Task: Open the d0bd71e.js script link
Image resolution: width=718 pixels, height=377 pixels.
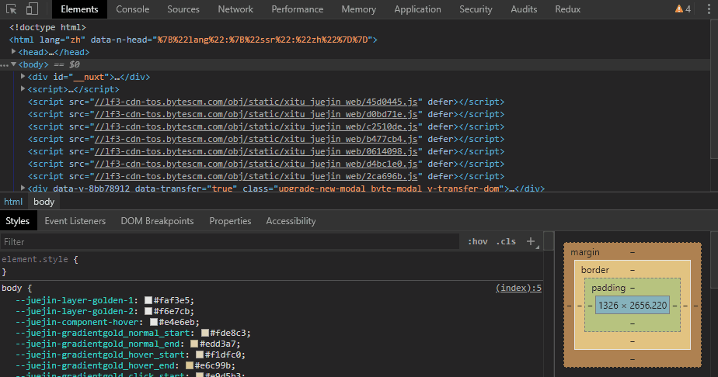Action: coord(256,114)
